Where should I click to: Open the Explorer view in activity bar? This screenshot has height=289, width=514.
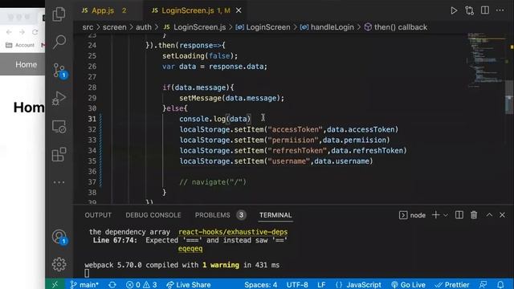[x=59, y=14]
